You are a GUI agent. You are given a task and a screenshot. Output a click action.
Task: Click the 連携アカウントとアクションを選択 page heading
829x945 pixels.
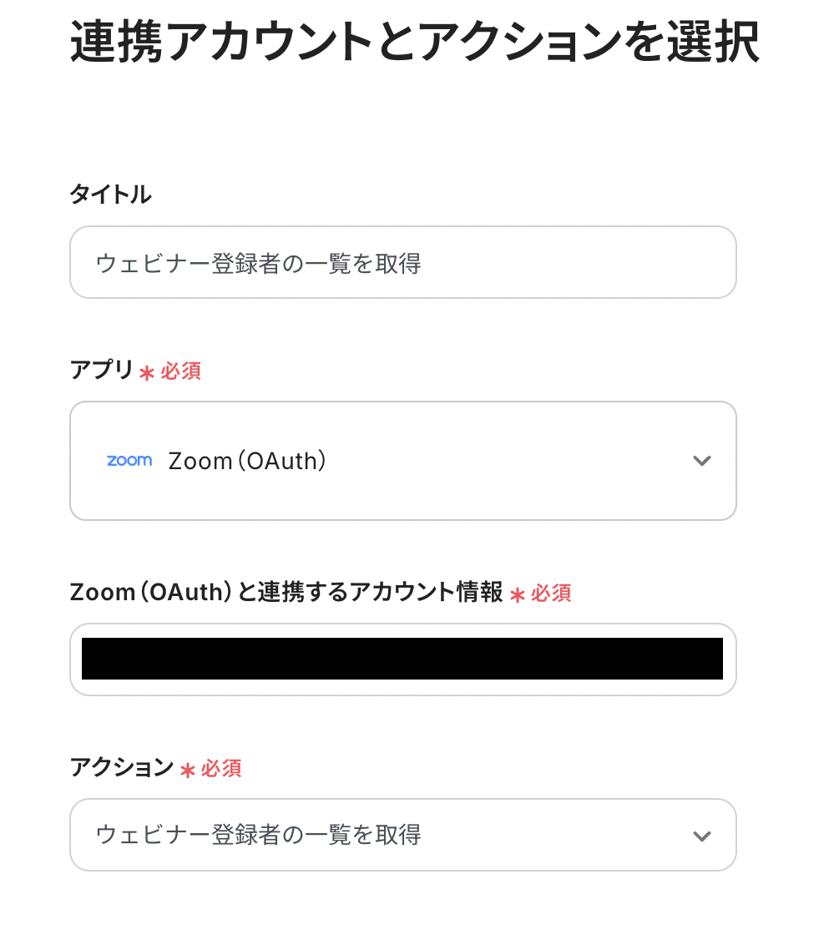pos(414,42)
